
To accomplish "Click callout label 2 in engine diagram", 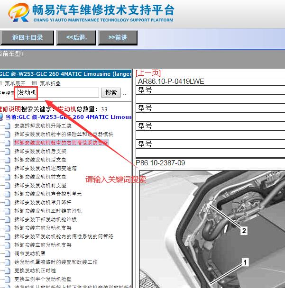I will [x=244, y=231].
